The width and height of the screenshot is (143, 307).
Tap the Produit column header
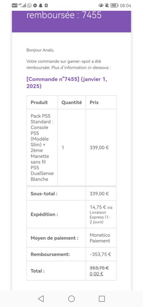39,102
